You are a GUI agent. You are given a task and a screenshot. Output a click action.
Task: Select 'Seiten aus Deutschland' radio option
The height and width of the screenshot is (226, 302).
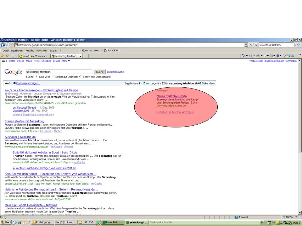click(80, 77)
